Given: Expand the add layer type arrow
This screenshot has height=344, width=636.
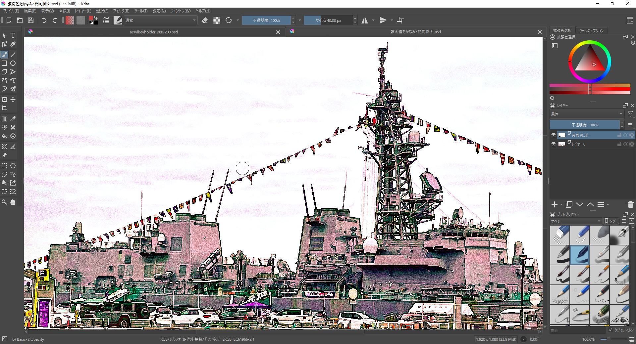Looking at the screenshot, I should [561, 205].
